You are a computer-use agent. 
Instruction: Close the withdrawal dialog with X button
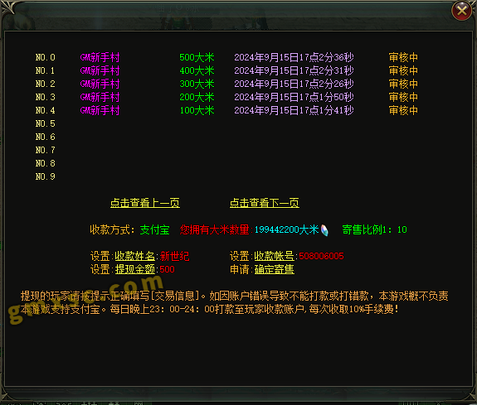(461, 11)
